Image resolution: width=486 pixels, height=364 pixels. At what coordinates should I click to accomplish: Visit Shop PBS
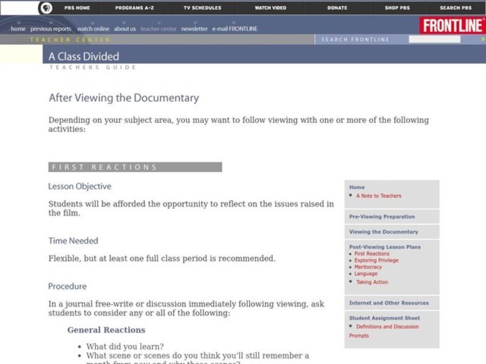click(x=398, y=8)
